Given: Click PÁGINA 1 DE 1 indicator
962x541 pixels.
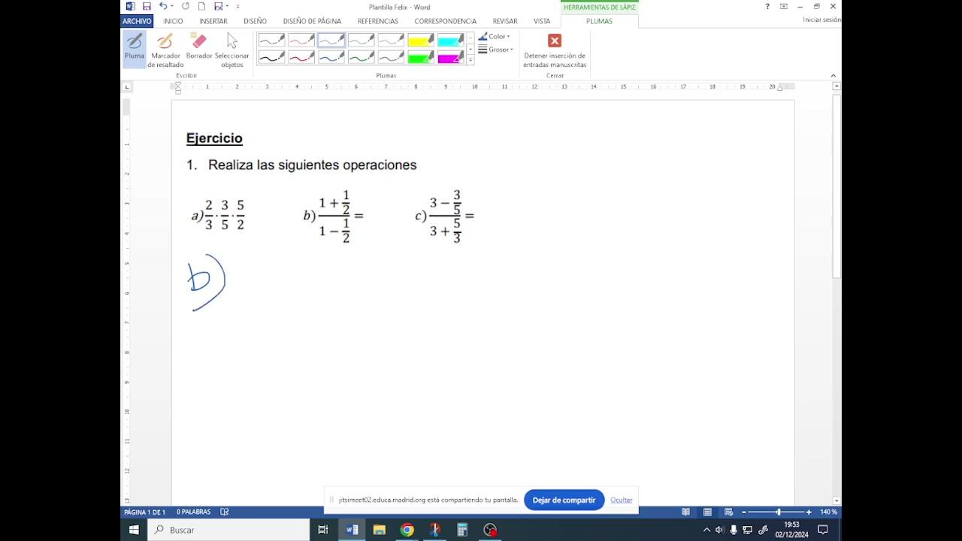Looking at the screenshot, I should (x=145, y=512).
